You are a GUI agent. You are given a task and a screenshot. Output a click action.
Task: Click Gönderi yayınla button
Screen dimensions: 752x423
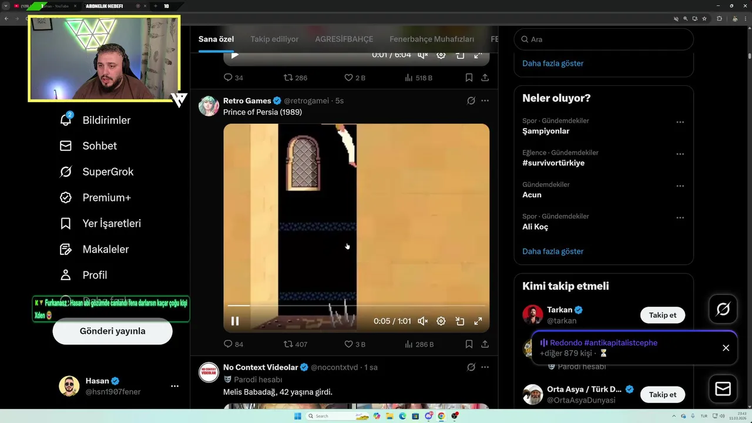pos(112,331)
